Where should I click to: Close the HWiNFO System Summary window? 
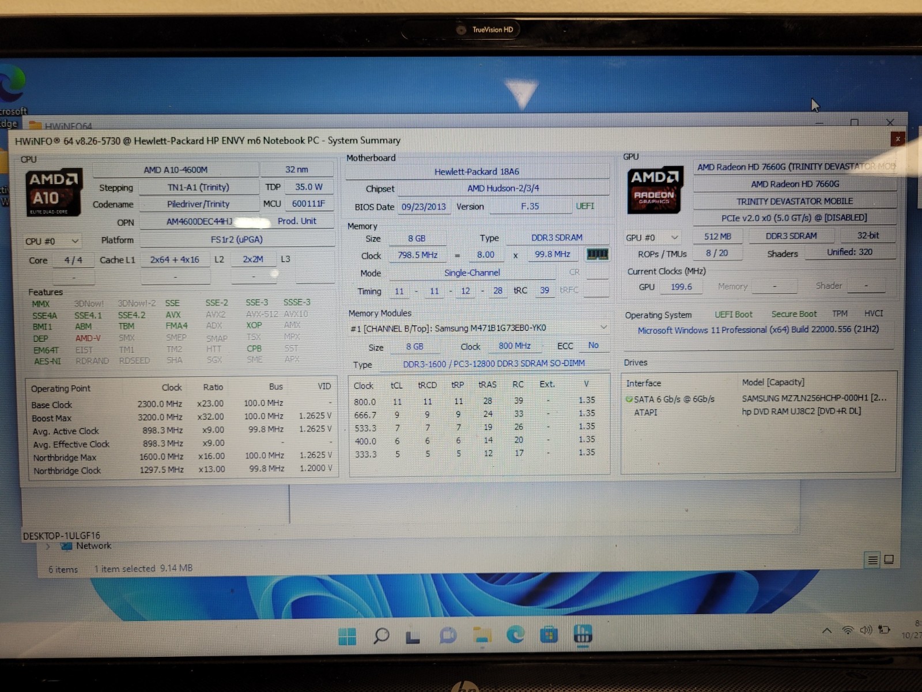[897, 139]
